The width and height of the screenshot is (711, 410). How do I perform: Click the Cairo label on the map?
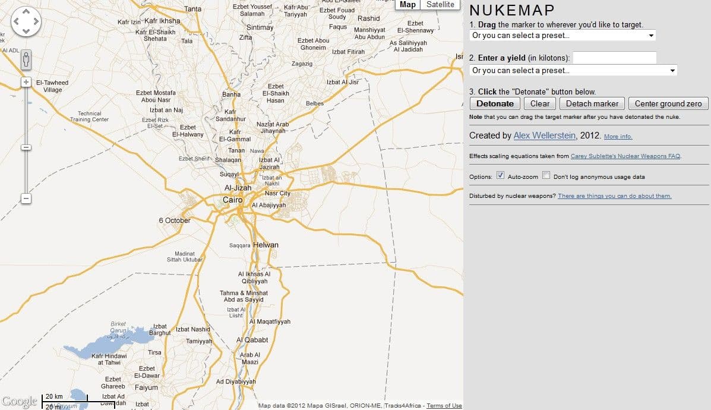pos(233,200)
